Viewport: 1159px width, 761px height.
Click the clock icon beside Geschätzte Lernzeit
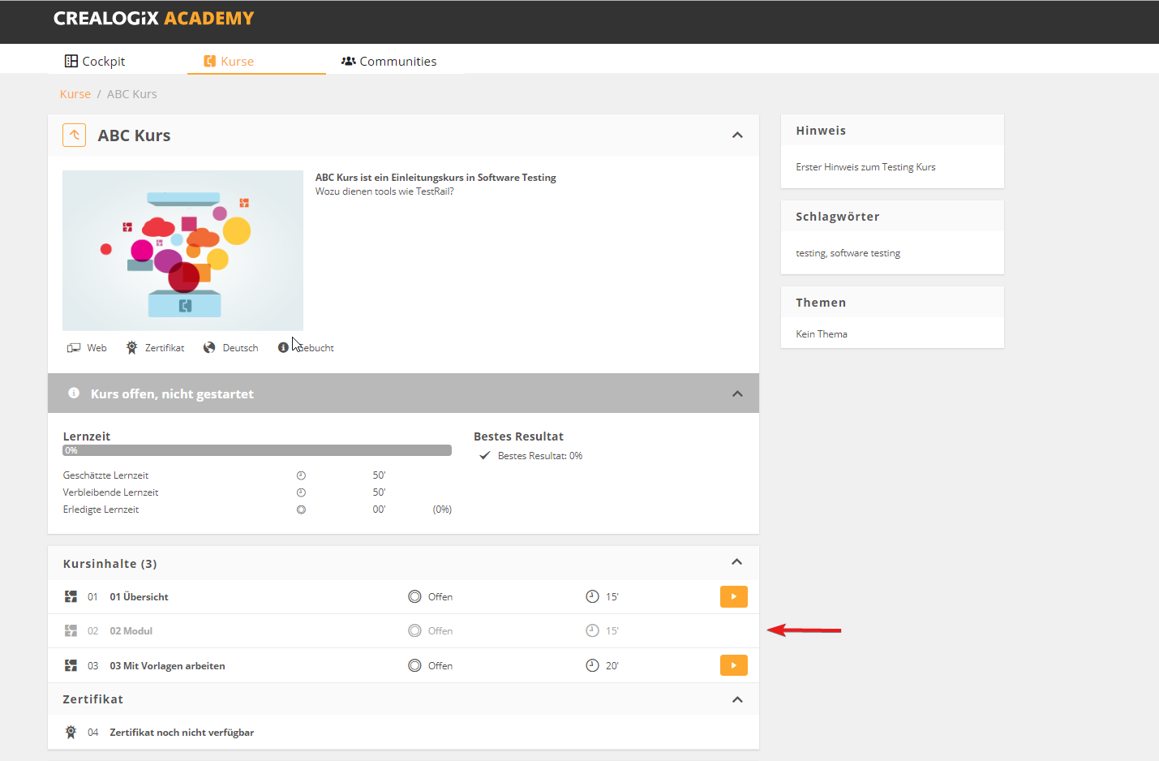(x=301, y=475)
